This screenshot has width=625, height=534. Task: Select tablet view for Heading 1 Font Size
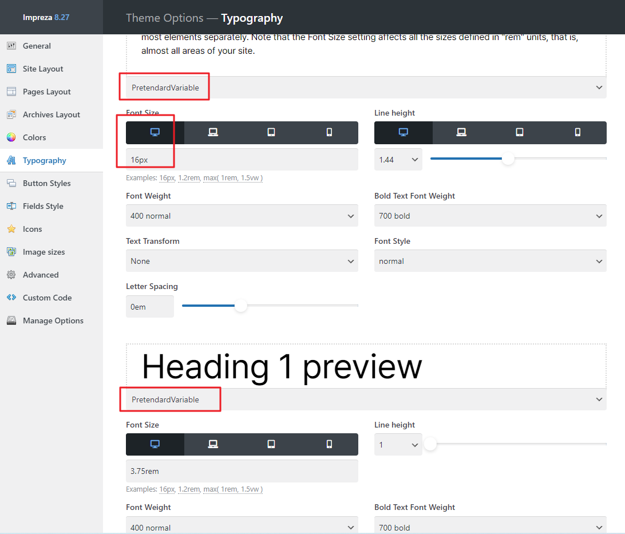(271, 444)
